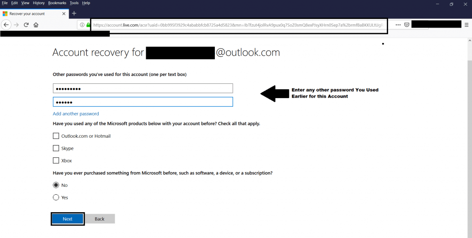The height and width of the screenshot is (238, 472).
Task: Click the Back button
Action: (100, 219)
